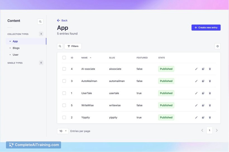229x152 pixels.
Task: Delete the AI-ssociate entry
Action: click(210, 69)
